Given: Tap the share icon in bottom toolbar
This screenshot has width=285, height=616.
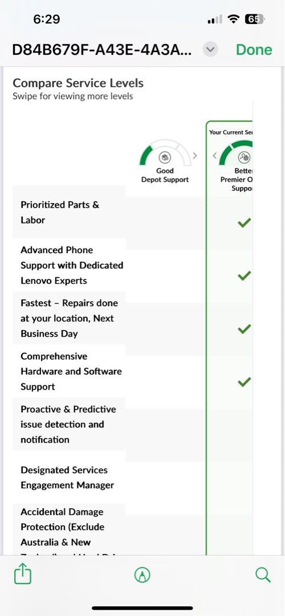Looking at the screenshot, I should [23, 574].
